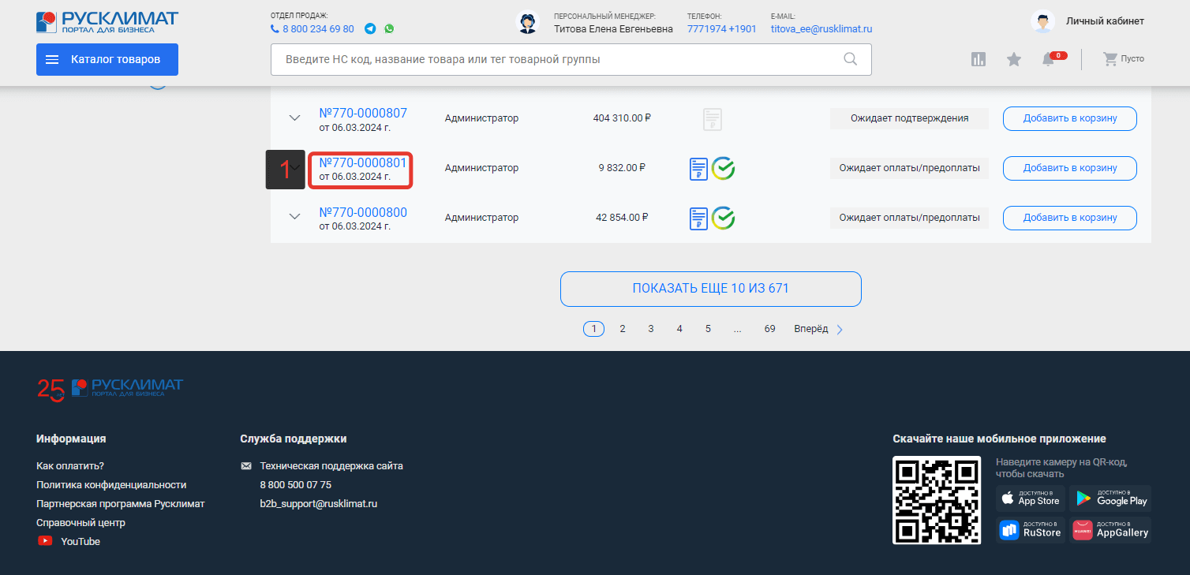
Task: Click the QR code image
Action: point(937,500)
